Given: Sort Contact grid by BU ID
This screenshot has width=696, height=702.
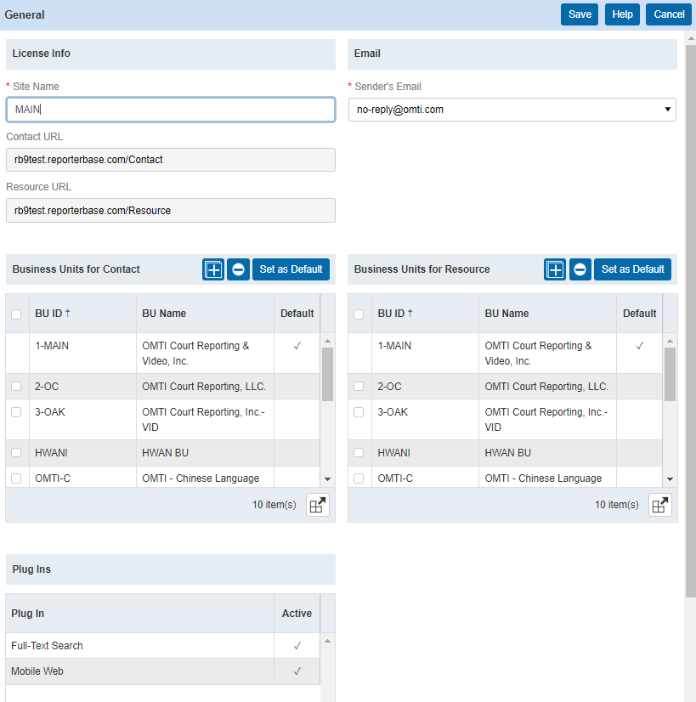Looking at the screenshot, I should [x=52, y=314].
